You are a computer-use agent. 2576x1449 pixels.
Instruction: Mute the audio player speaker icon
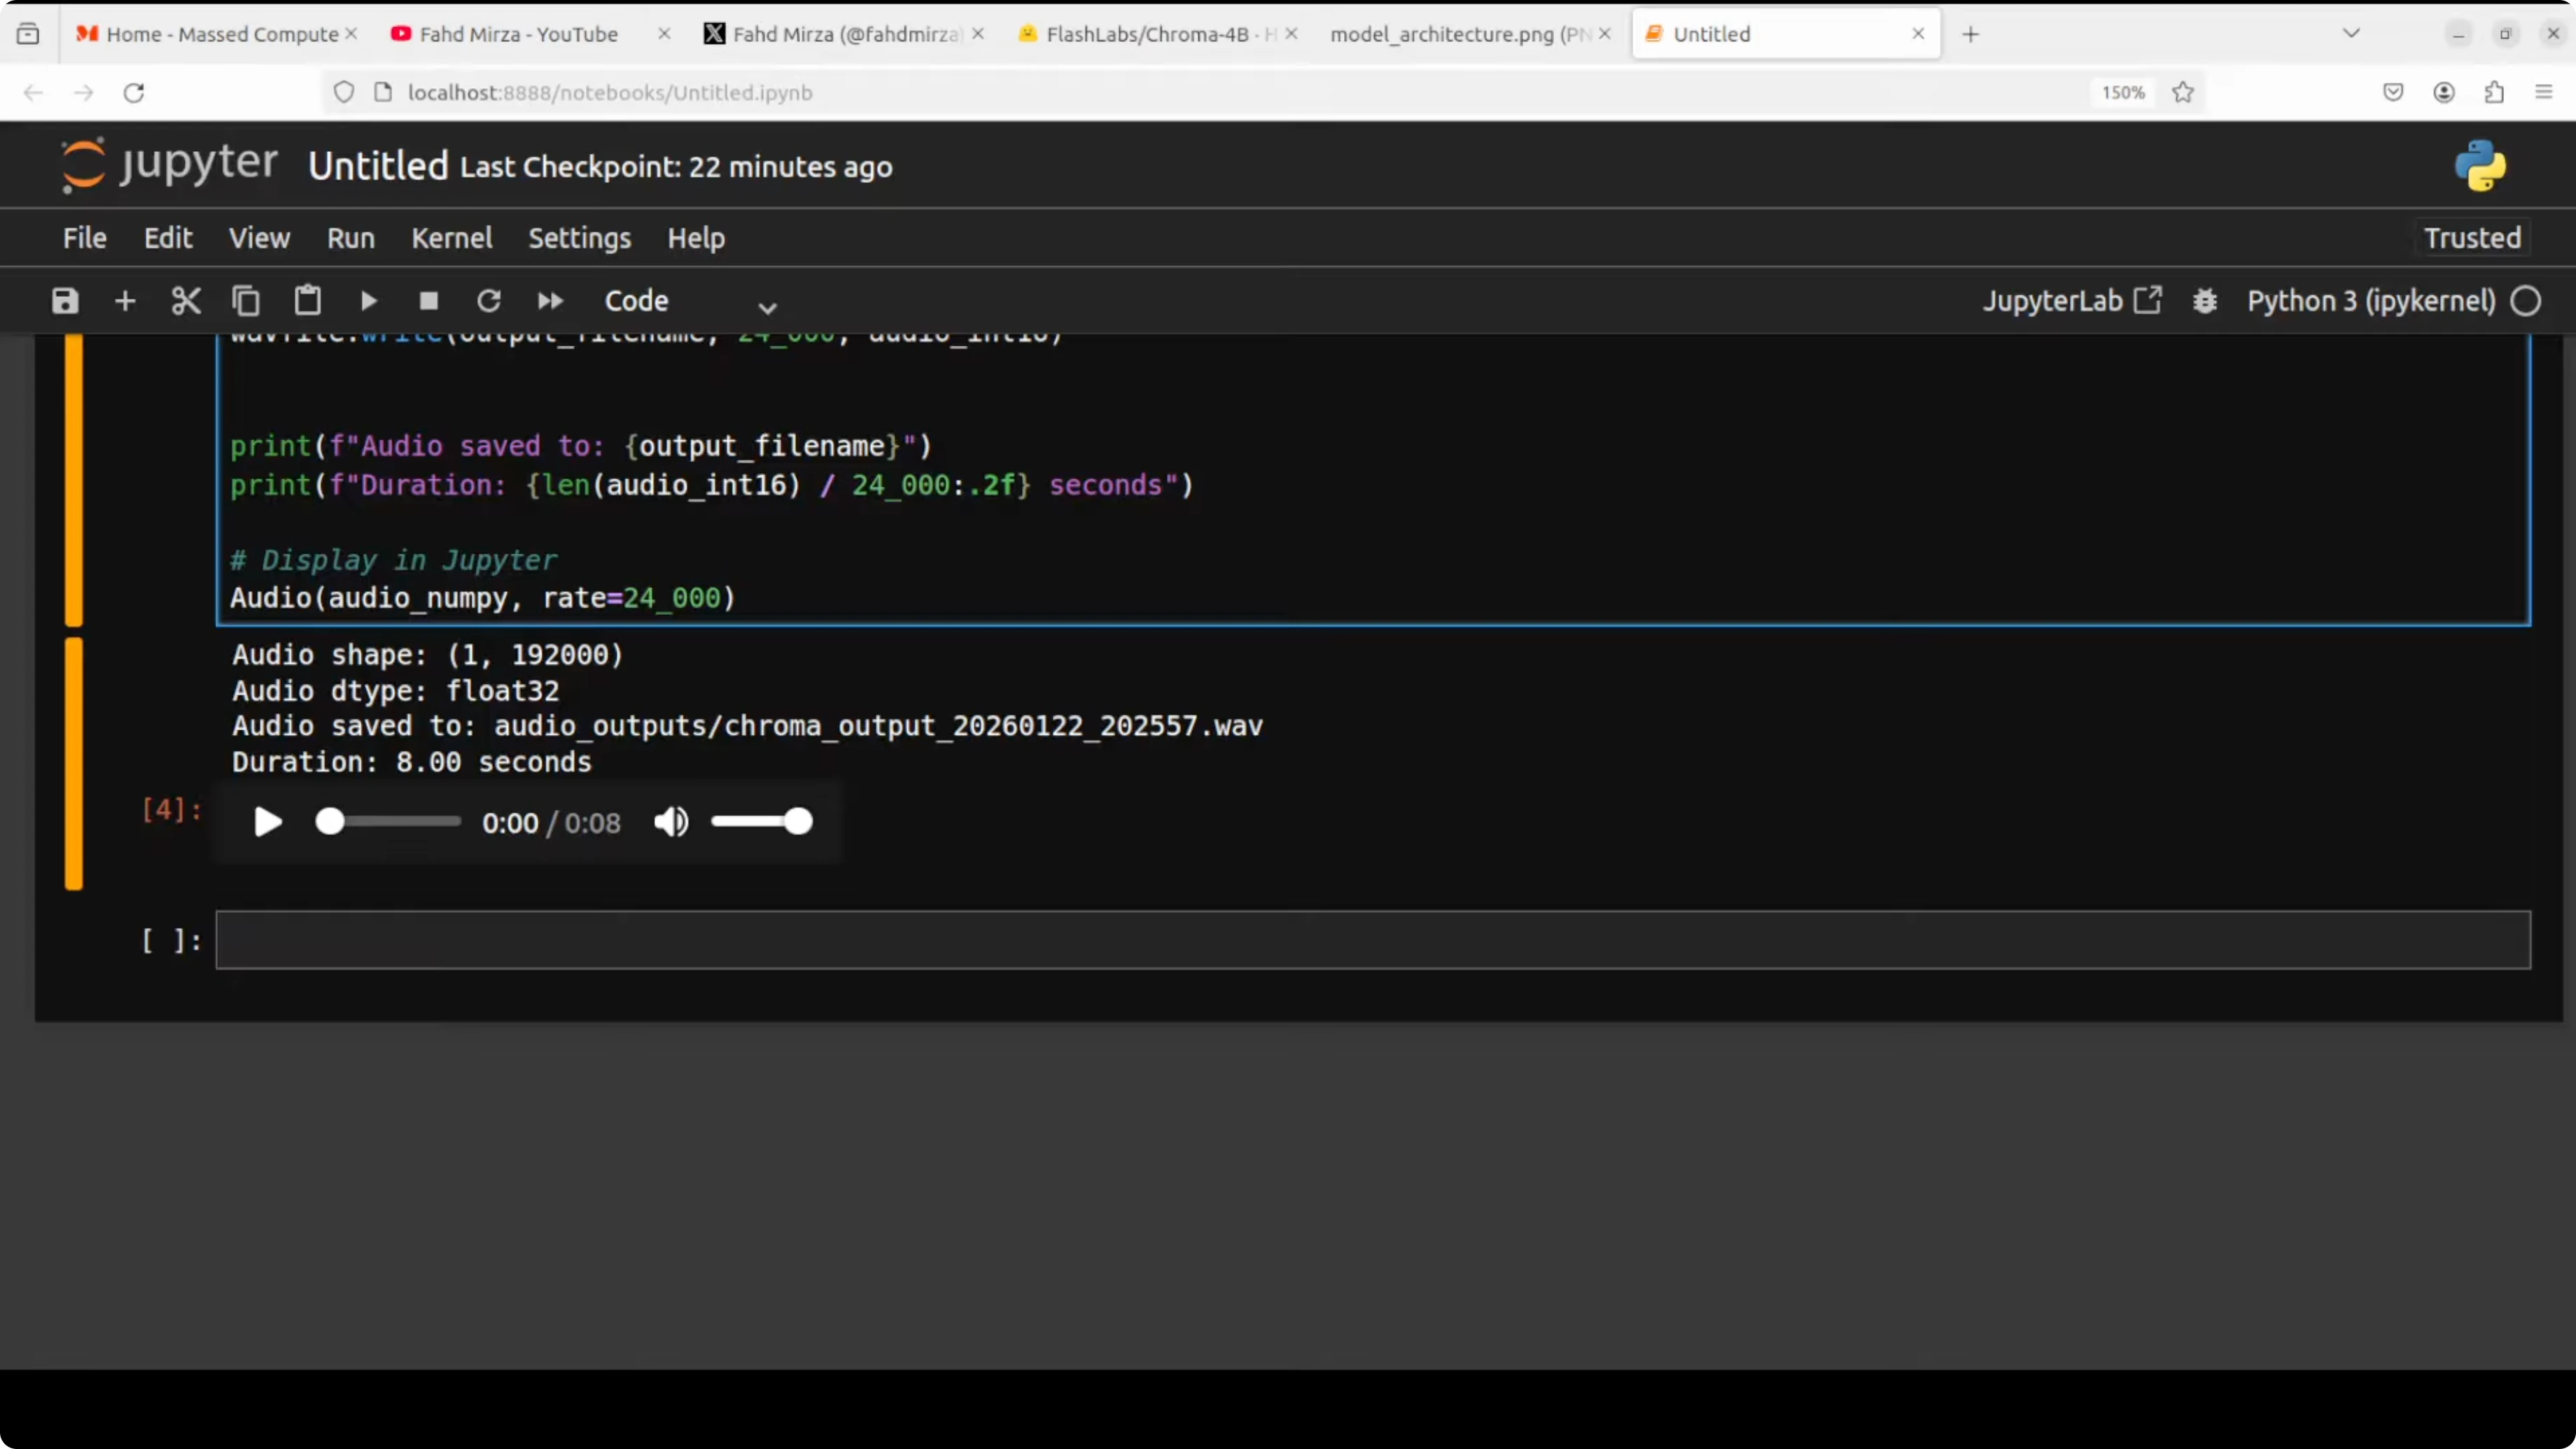point(671,822)
